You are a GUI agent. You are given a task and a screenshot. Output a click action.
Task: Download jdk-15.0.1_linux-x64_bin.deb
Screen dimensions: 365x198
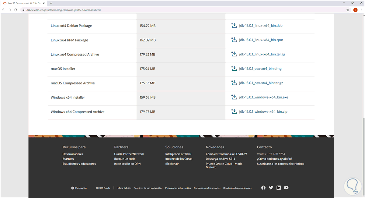point(261,26)
